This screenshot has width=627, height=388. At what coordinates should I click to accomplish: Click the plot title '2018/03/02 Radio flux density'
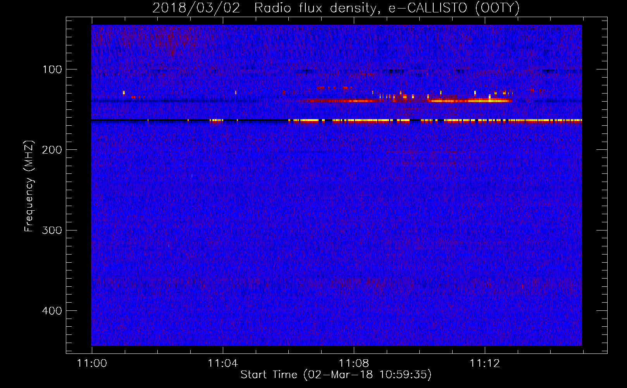pyautogui.click(x=336, y=8)
